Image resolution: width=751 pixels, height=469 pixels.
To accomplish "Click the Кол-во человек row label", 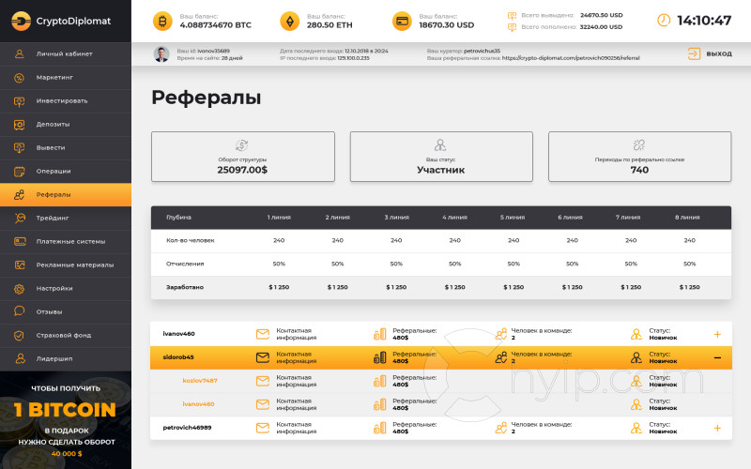I will 191,241.
